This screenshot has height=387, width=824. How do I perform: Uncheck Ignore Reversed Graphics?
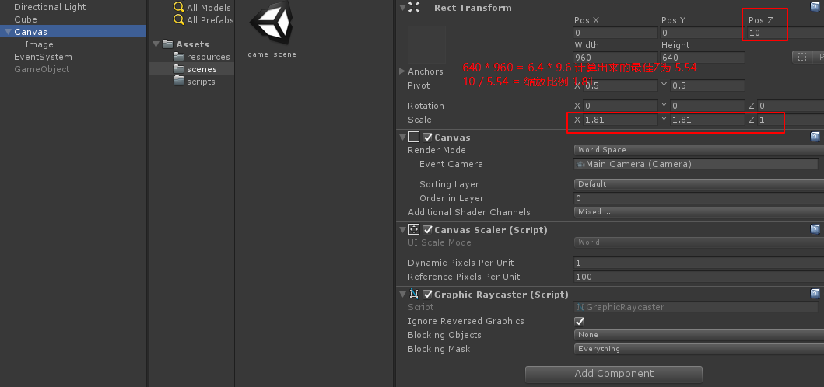(x=579, y=321)
